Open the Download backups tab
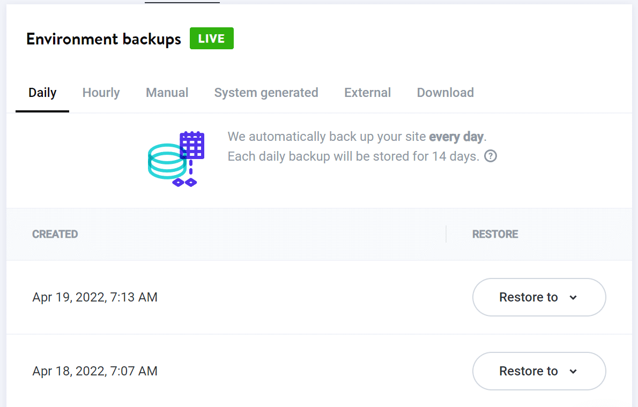This screenshot has width=638, height=407. click(445, 92)
